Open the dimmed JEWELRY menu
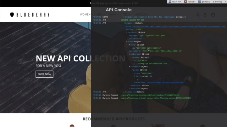This screenshot has width=227, height=127. click(141, 14)
